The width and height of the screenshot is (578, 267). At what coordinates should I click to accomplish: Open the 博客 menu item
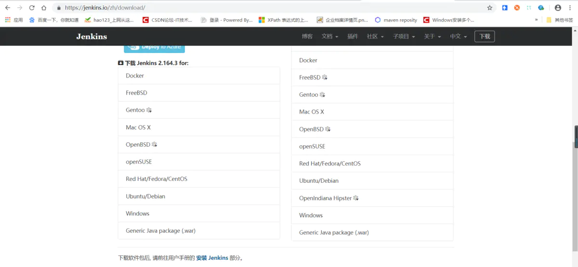(x=307, y=37)
